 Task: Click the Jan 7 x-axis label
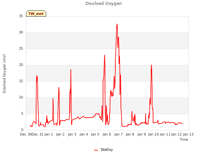pos(118,134)
